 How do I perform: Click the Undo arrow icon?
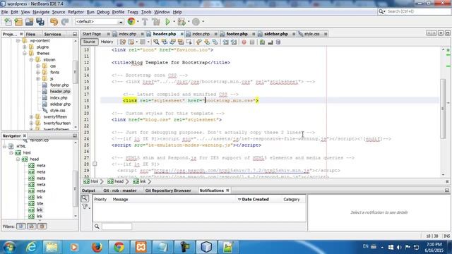[54, 22]
